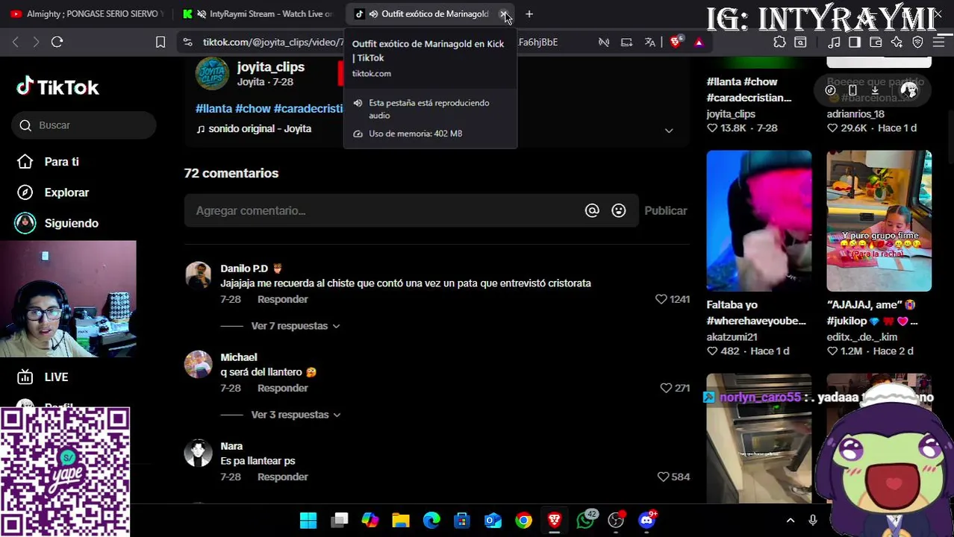954x537 pixels.
Task: Open Google Chrome from taskbar
Action: [523, 520]
